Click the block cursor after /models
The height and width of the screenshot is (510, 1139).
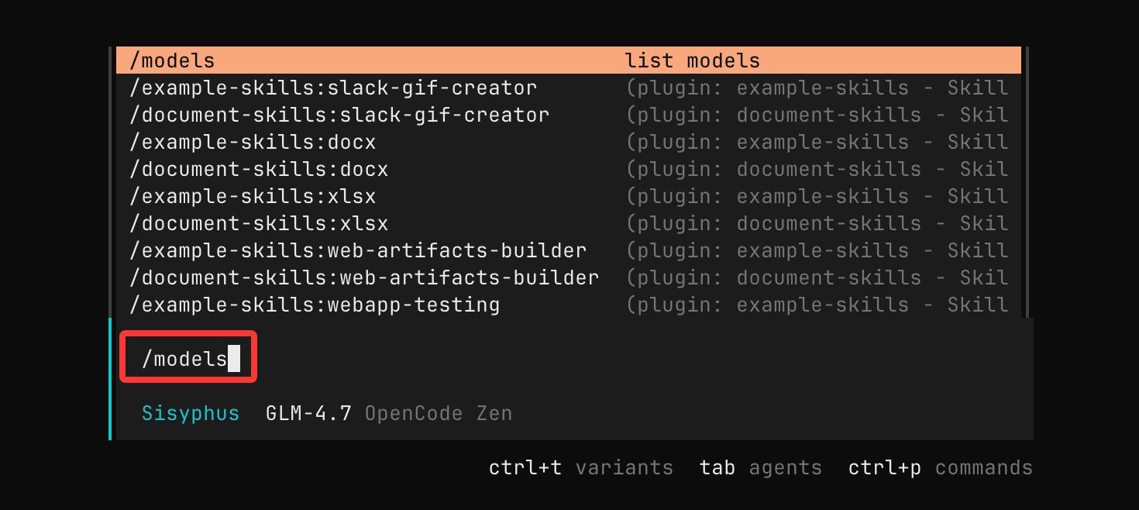(x=234, y=359)
